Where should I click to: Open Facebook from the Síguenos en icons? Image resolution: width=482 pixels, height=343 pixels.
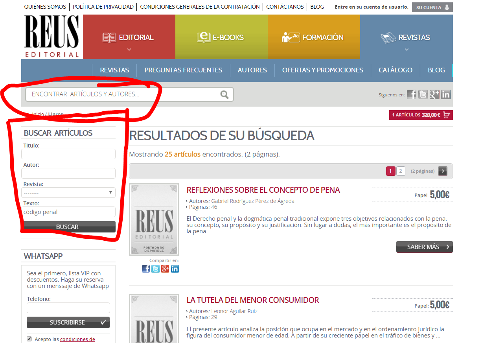(412, 94)
